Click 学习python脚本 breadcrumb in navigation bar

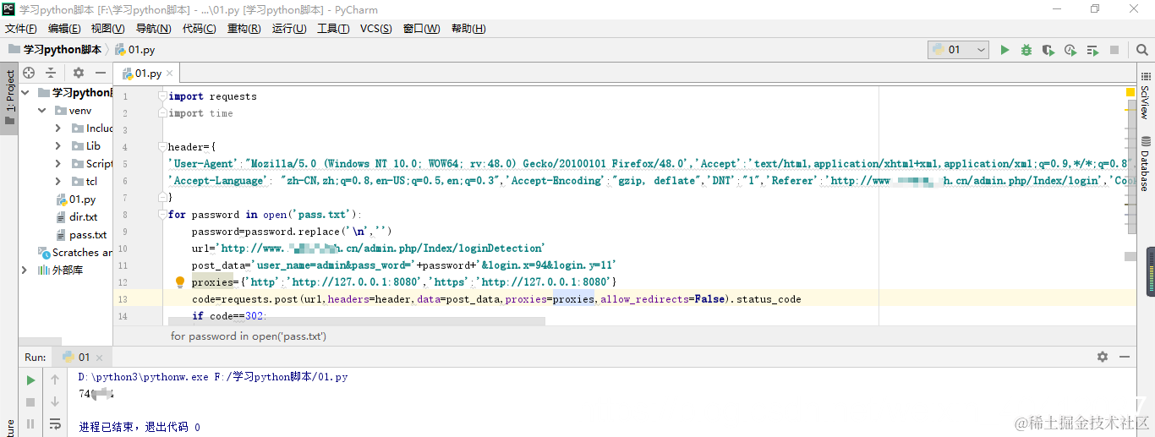(55, 50)
